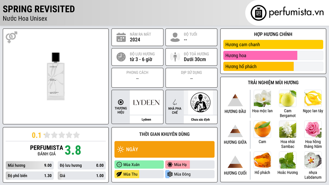Viewport: 329px width, 185px height.
Task: Click the perfumista.vn site name
Action: [296, 12]
